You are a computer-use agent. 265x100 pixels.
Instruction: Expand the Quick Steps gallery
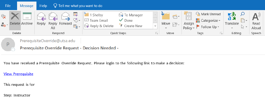[x=155, y=26]
